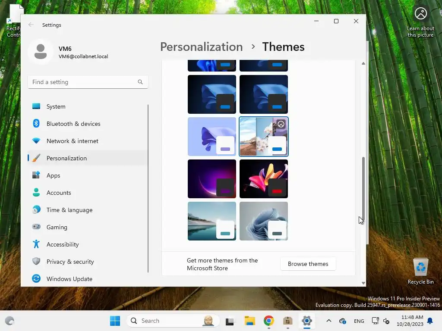
Task: Open Apps settings category
Action: [87, 175]
